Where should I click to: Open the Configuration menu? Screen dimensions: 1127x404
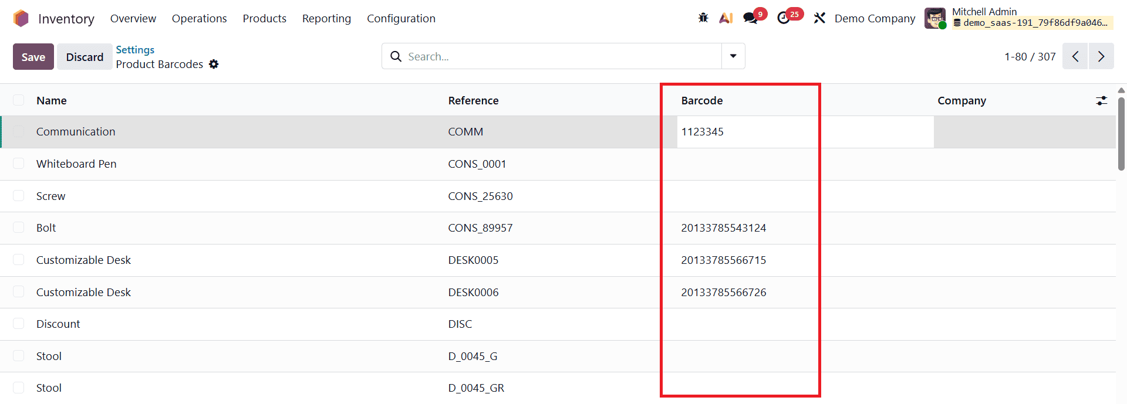coord(401,18)
